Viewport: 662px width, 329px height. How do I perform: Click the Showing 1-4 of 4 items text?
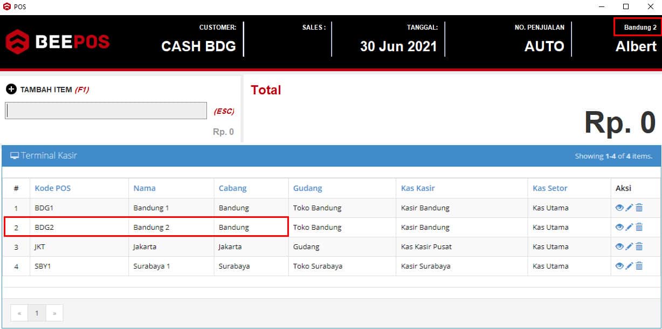point(613,156)
